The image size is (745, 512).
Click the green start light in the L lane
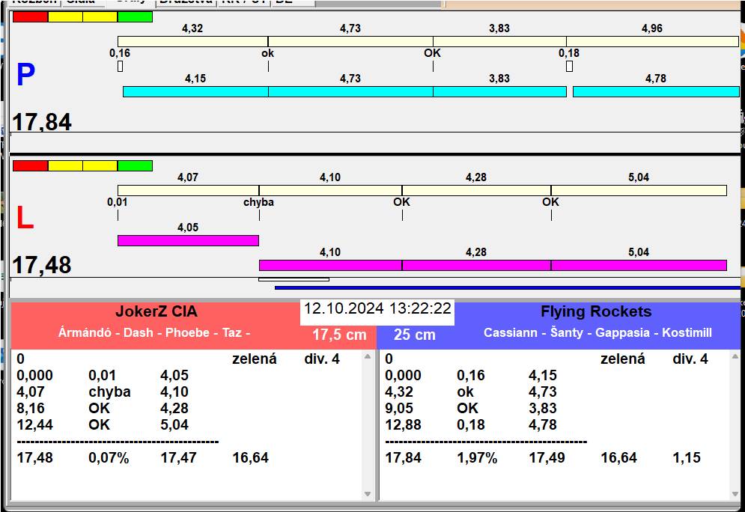[135, 165]
